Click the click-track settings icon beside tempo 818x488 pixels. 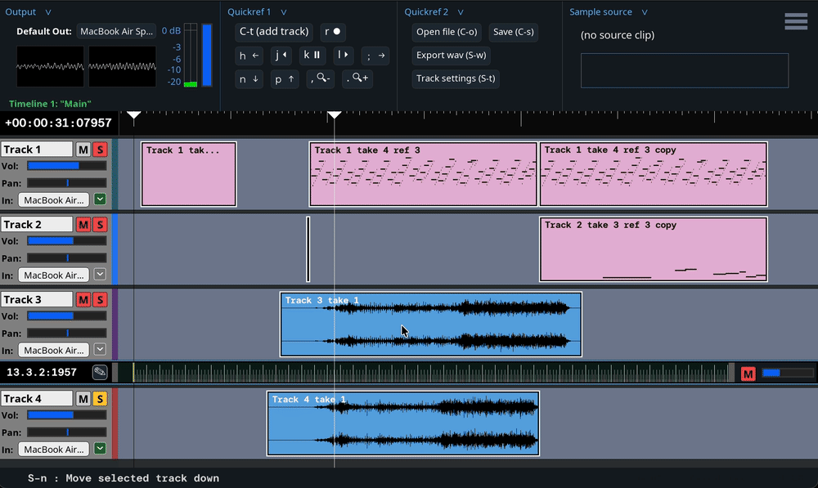tap(100, 373)
